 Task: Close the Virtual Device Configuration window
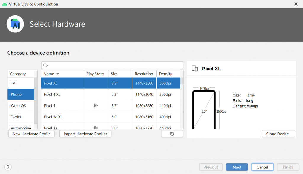[x=296, y=4]
